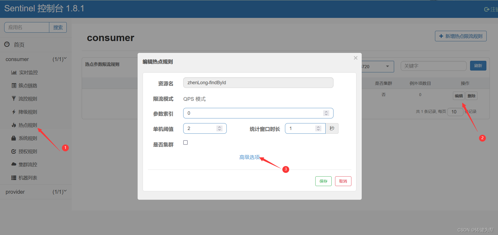Focus the 关键字 filter field
This screenshot has width=498, height=235.
(x=433, y=66)
